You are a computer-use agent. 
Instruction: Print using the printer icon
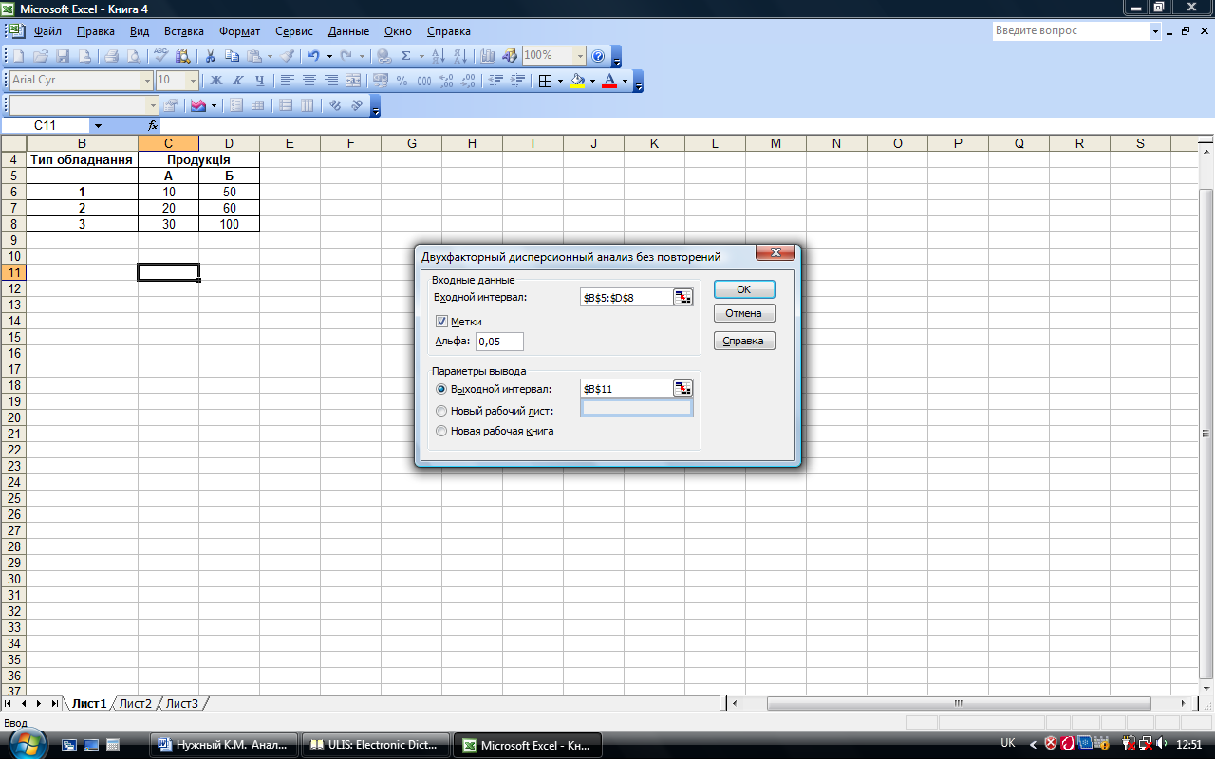pyautogui.click(x=111, y=56)
